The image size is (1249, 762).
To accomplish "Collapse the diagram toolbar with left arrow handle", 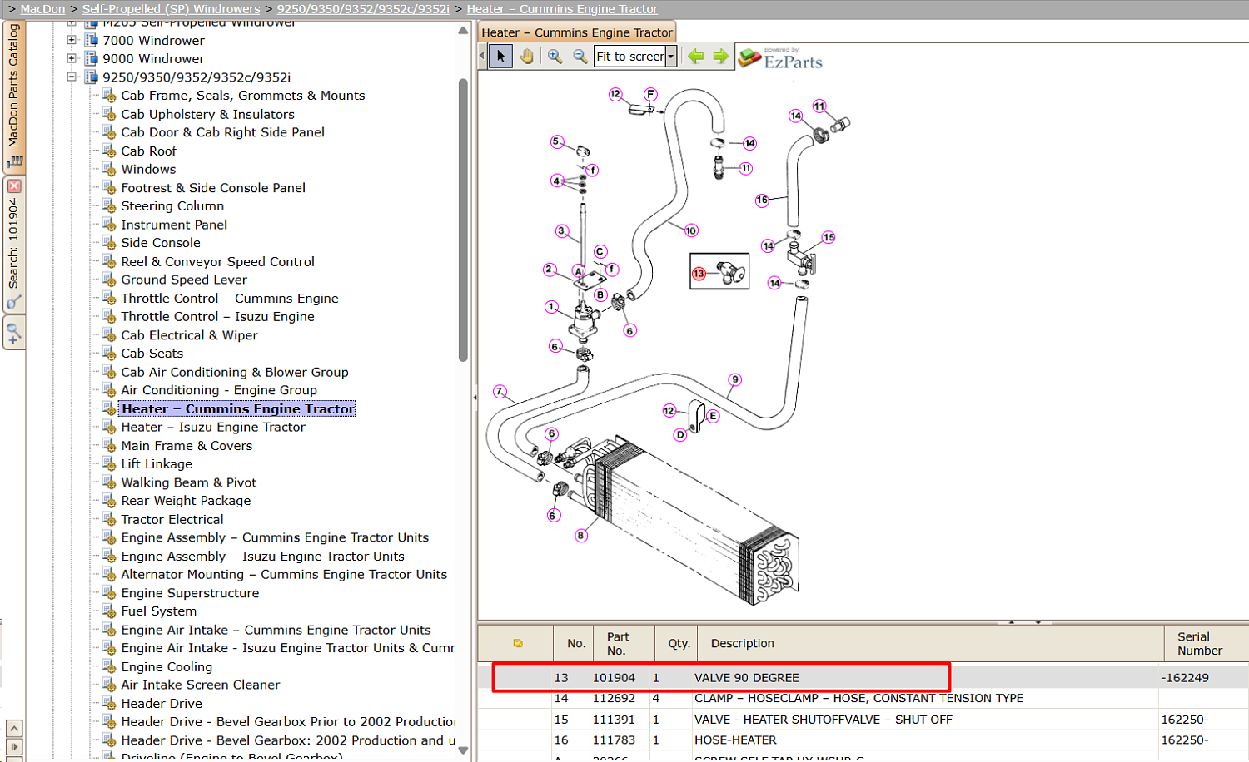I will 482,57.
